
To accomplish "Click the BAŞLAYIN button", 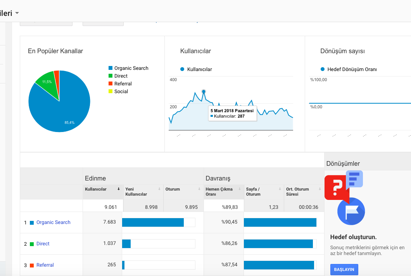I will [x=344, y=269].
